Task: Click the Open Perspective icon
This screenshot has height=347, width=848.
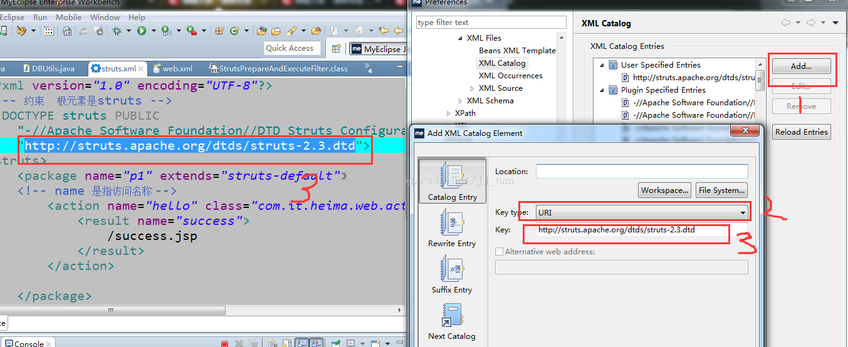Action: point(336,49)
